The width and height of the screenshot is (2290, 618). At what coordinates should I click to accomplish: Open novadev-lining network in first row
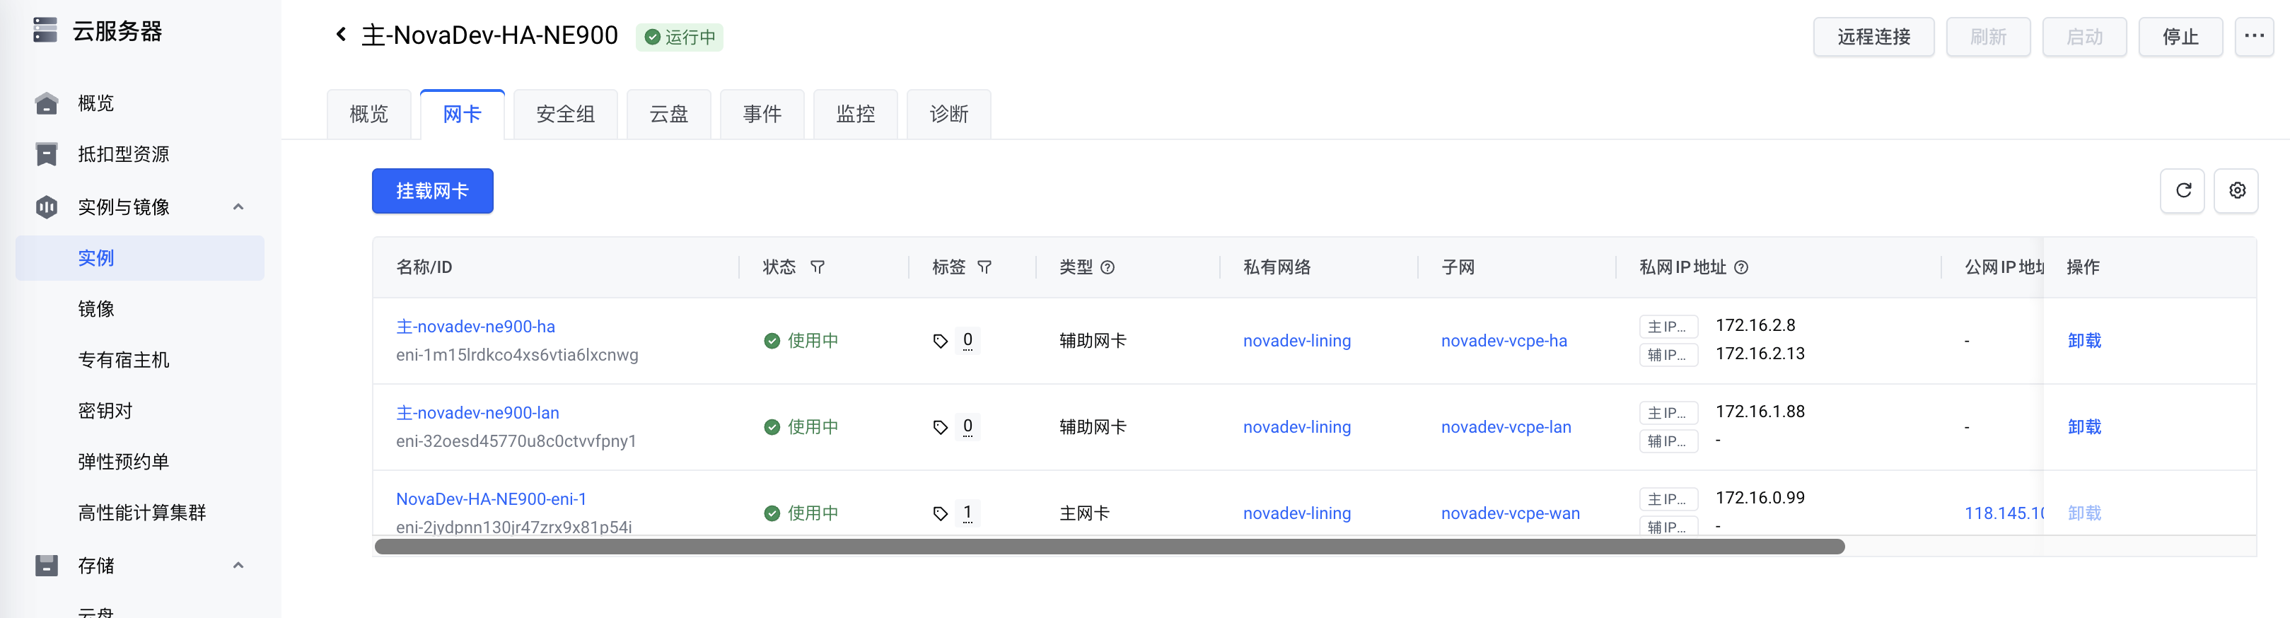1296,341
